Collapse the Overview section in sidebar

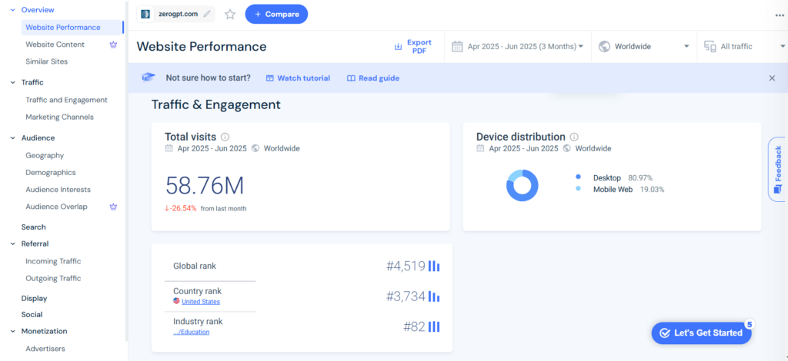[12, 9]
